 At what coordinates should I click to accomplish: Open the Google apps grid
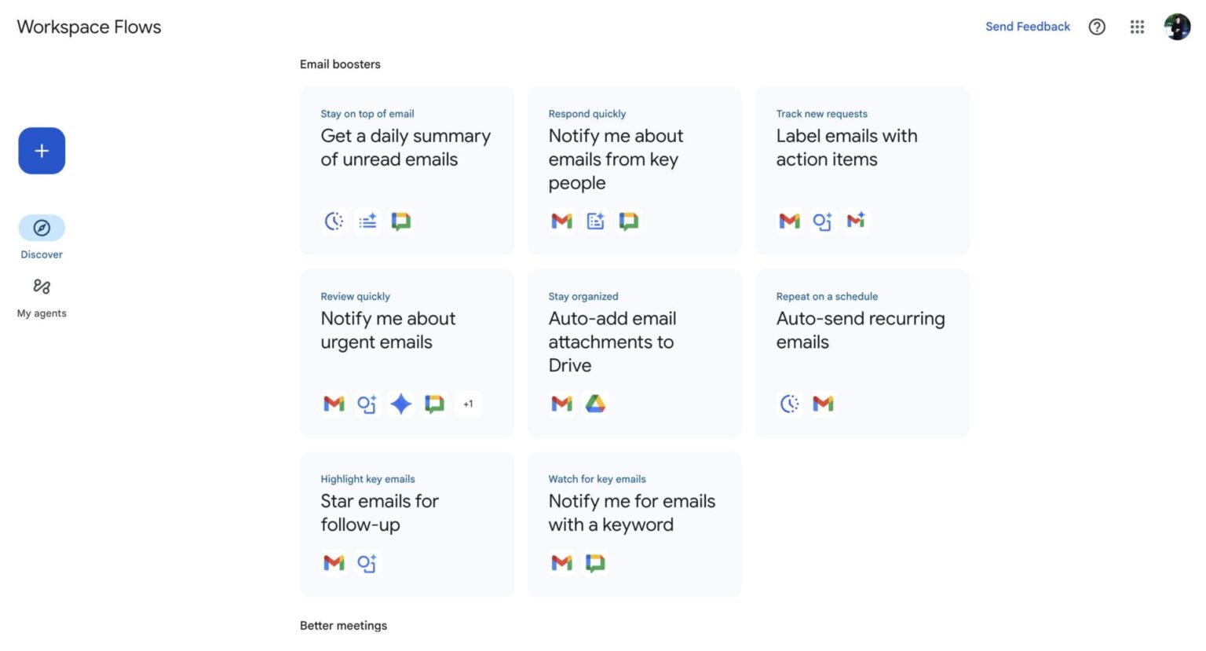1137,26
